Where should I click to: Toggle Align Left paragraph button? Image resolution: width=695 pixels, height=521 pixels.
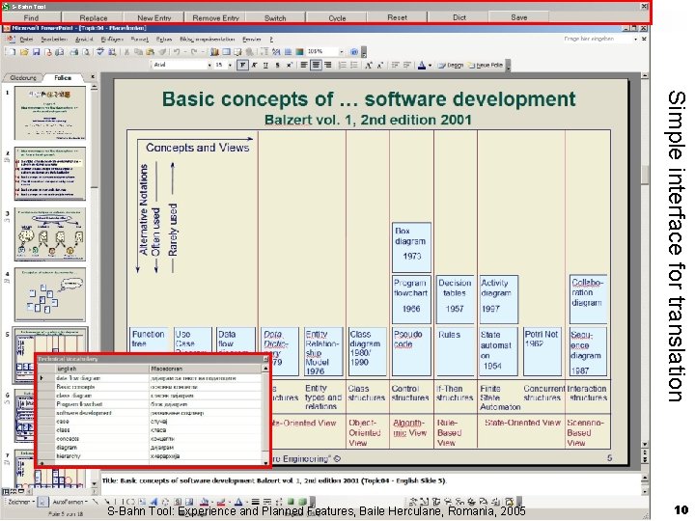304,66
